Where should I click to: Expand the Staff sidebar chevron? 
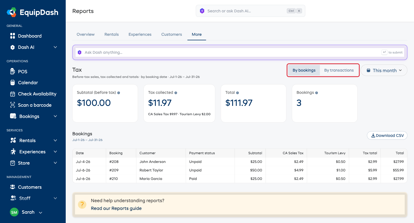tap(55, 198)
